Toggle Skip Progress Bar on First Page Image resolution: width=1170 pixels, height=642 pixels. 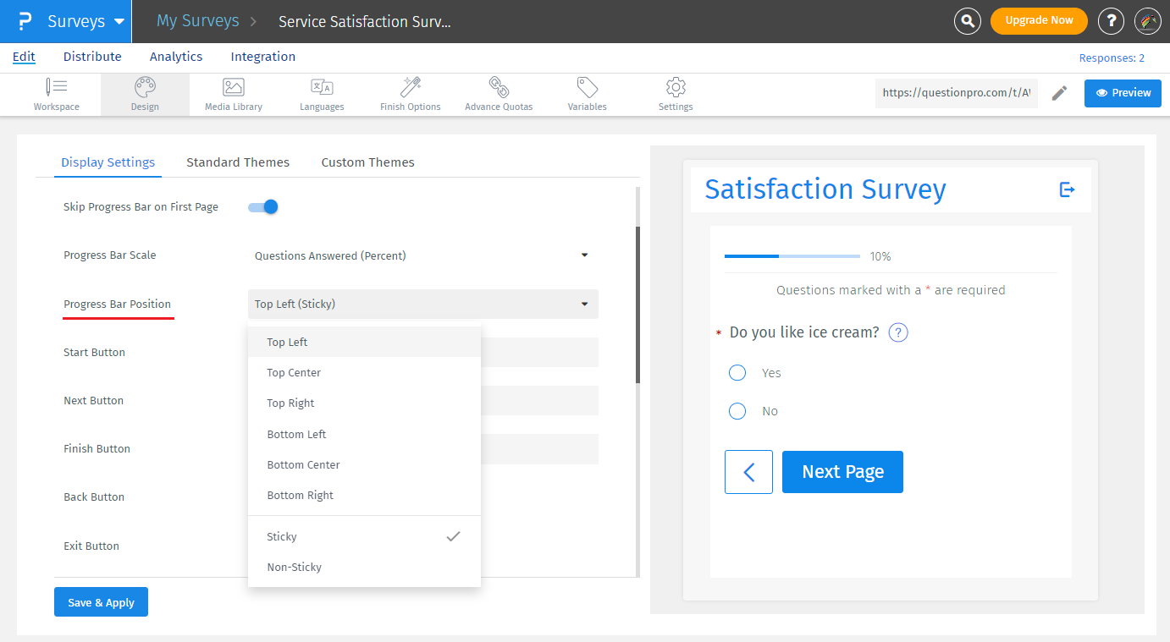[x=263, y=207]
